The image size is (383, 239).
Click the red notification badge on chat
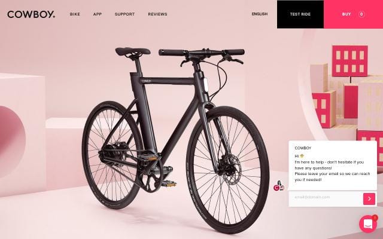(375, 217)
